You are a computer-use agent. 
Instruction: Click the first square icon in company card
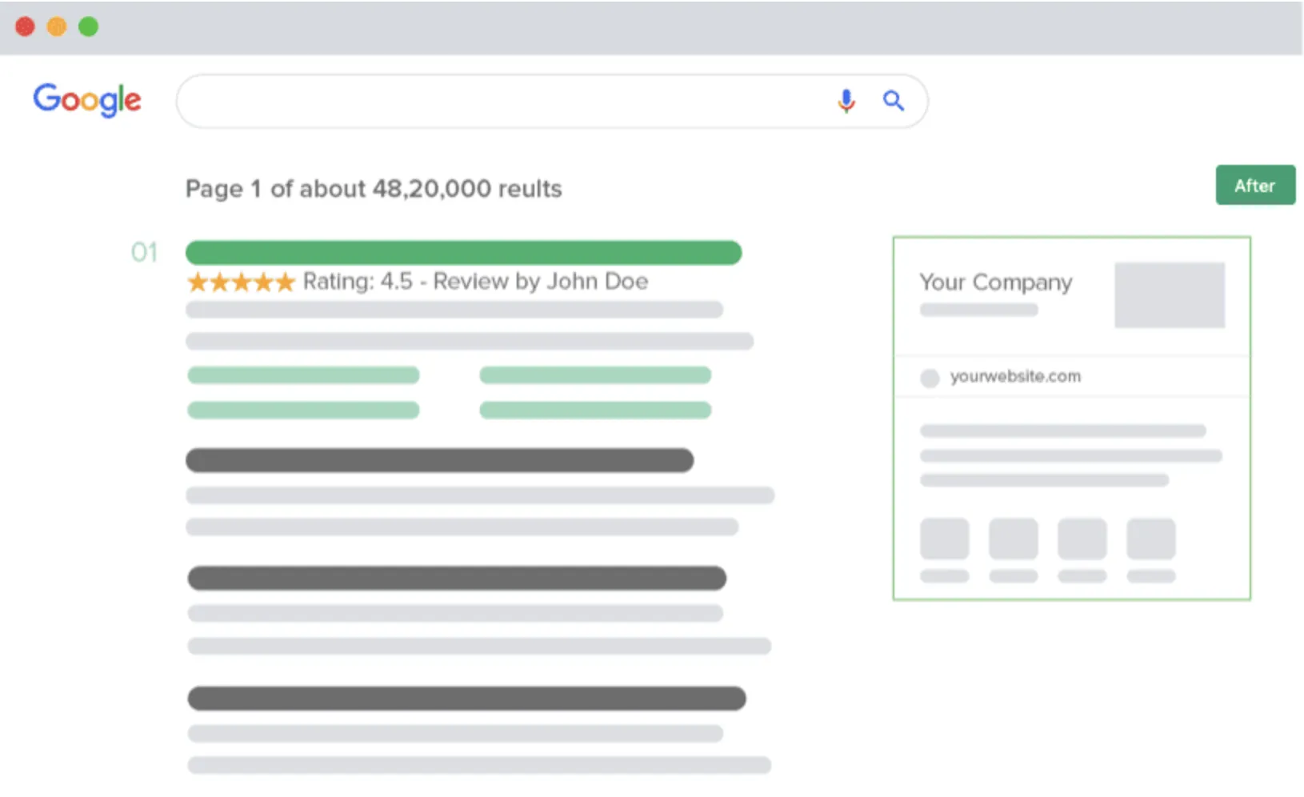point(945,539)
